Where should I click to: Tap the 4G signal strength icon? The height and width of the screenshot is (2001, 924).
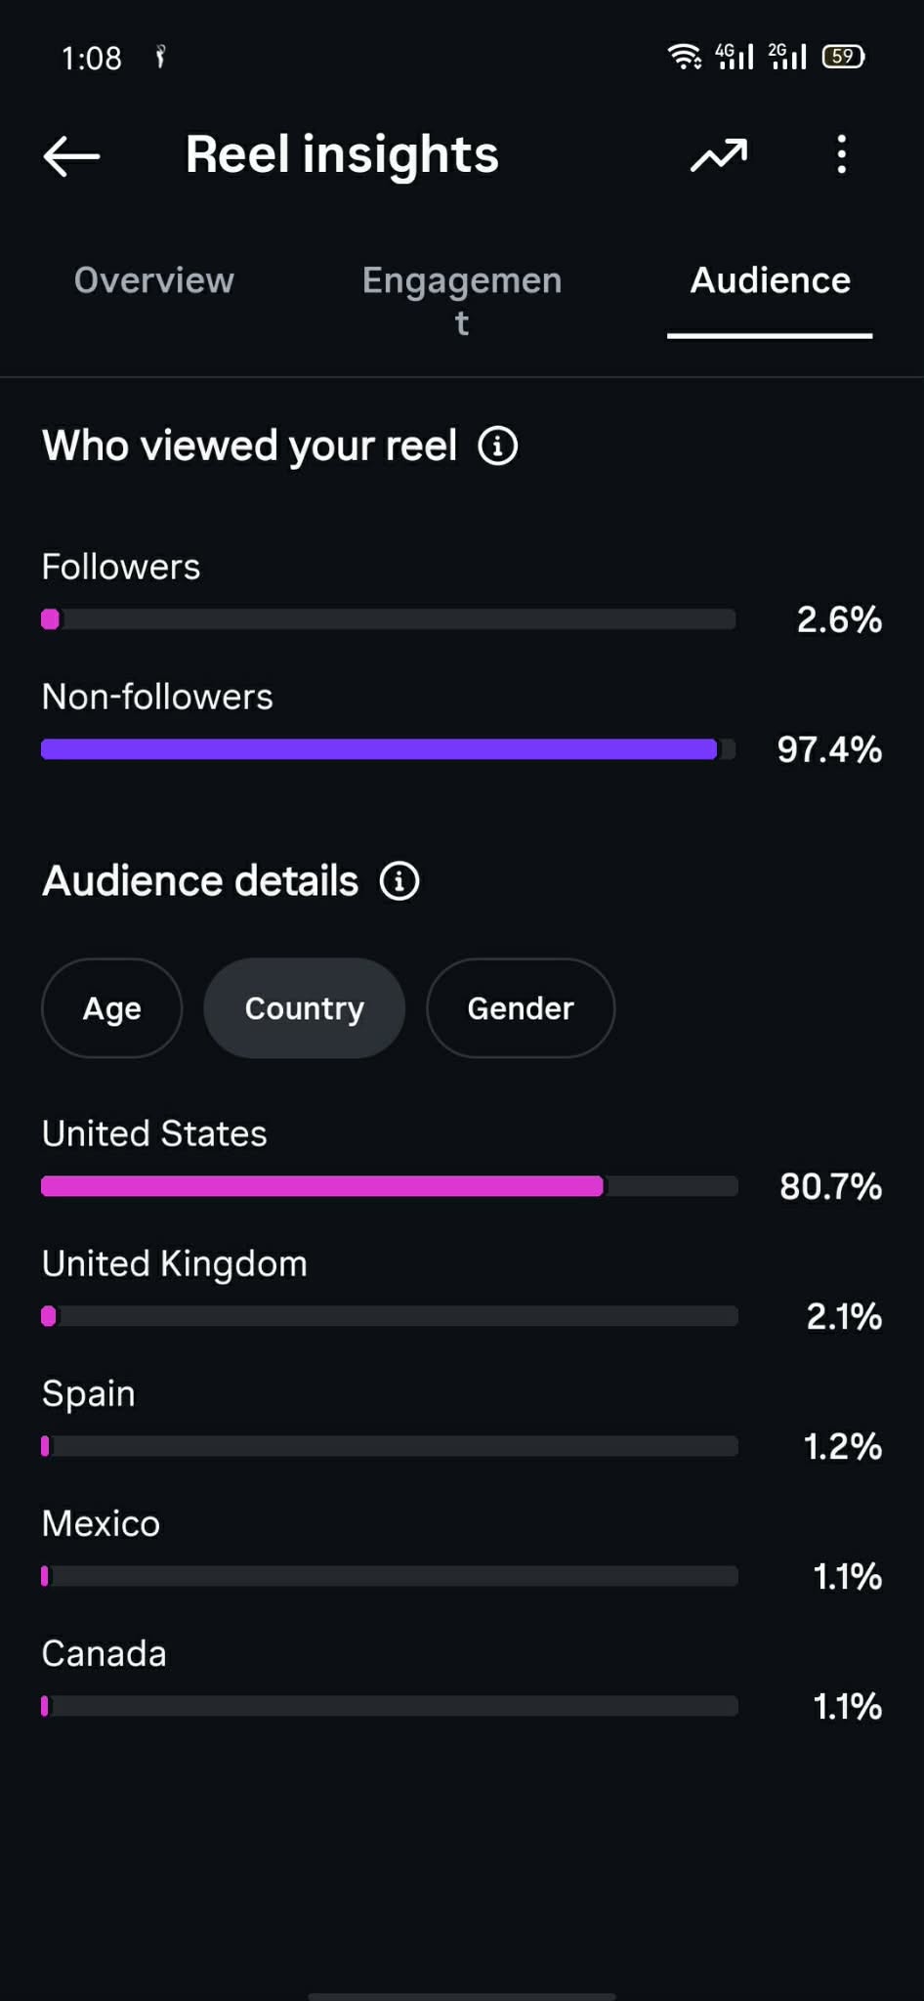[735, 57]
